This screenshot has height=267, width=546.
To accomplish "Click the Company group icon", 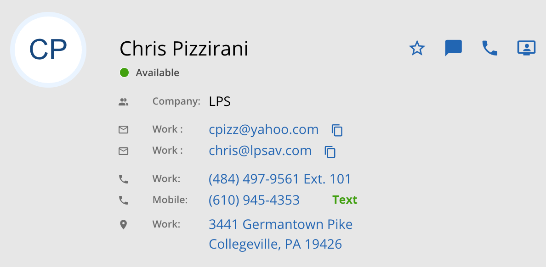I will (x=123, y=102).
